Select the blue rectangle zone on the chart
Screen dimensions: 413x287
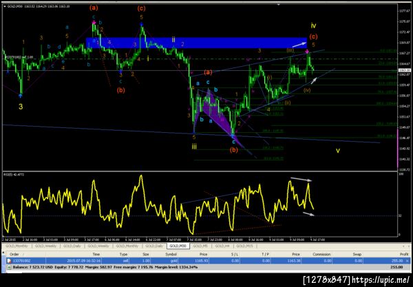[x=196, y=43]
